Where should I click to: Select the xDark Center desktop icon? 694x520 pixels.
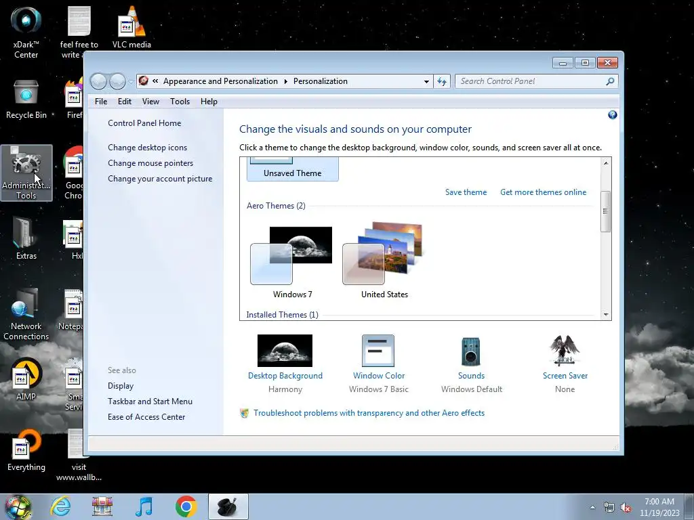pyautogui.click(x=26, y=32)
